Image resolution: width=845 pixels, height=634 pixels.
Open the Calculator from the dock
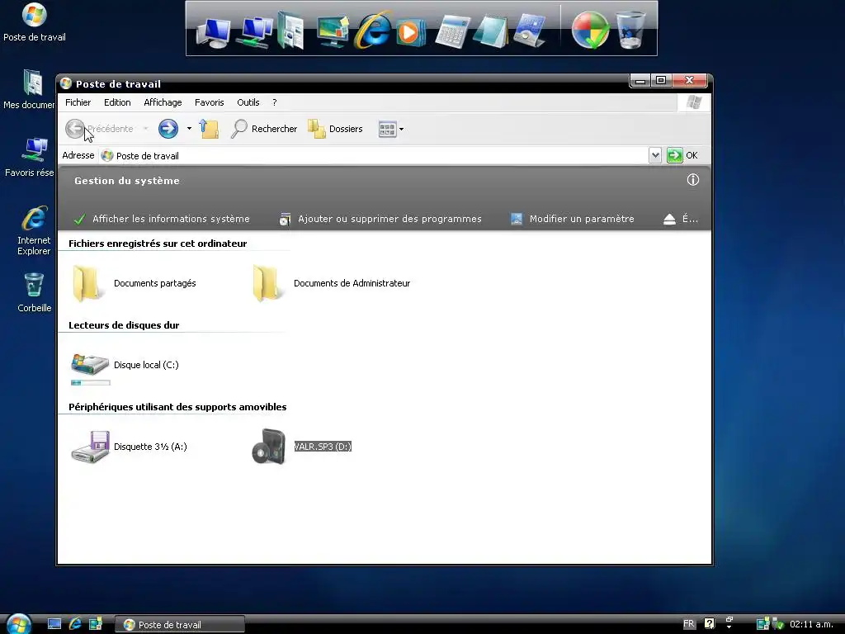(451, 32)
